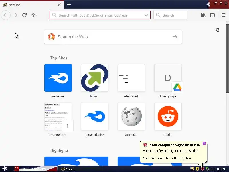Open the address bar history dropdown
Viewport: 229px width, 172px height.
click(x=146, y=15)
